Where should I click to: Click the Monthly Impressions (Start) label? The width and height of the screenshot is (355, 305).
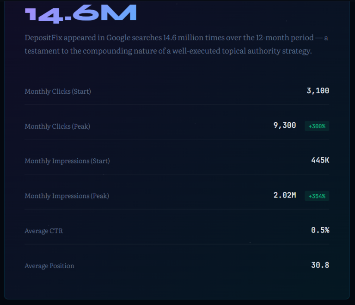tap(67, 161)
